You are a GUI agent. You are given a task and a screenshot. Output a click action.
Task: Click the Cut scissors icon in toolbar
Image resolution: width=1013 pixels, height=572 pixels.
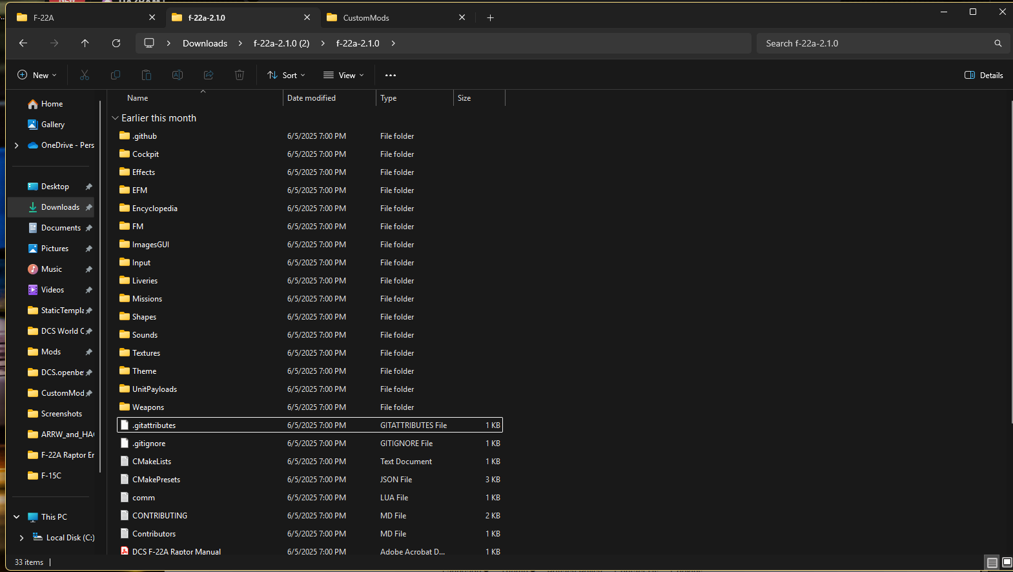(x=85, y=75)
